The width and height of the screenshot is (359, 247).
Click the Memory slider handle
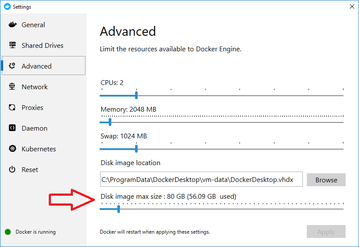click(x=110, y=122)
